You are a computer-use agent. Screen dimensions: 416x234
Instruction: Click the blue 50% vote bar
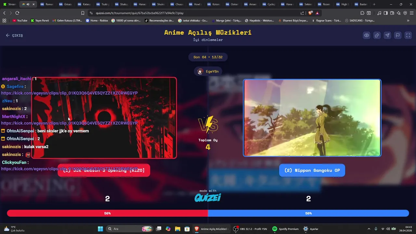(308, 213)
